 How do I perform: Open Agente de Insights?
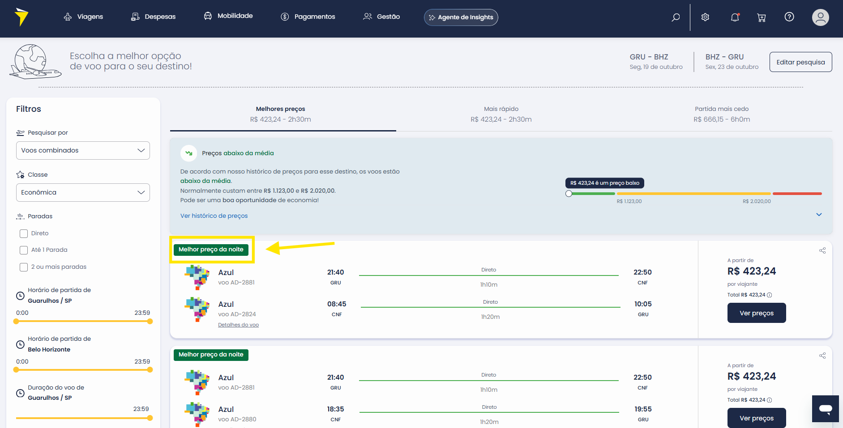pyautogui.click(x=461, y=17)
